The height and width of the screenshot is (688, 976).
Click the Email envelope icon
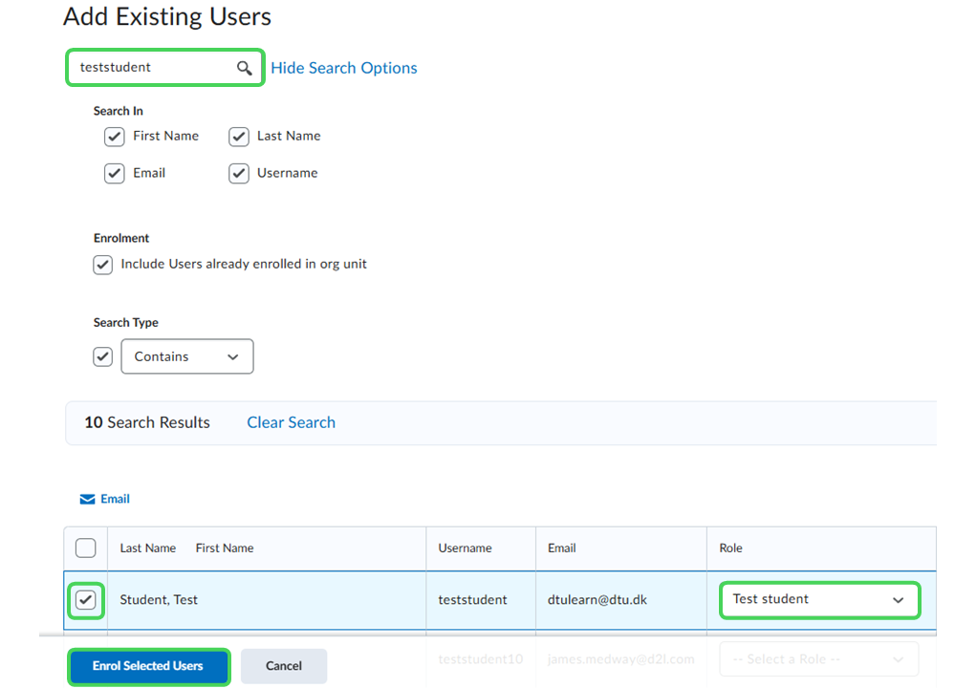click(88, 499)
